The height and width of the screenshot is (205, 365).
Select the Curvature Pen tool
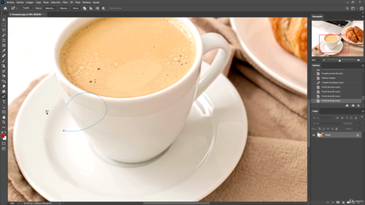coord(4,96)
